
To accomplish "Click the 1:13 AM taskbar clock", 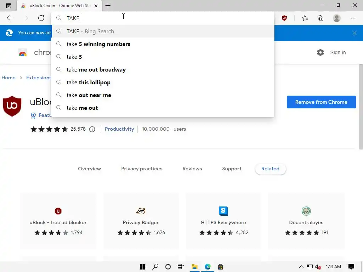I will tap(333, 267).
